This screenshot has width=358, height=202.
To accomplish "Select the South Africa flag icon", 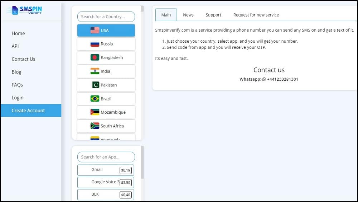I will coord(95,126).
